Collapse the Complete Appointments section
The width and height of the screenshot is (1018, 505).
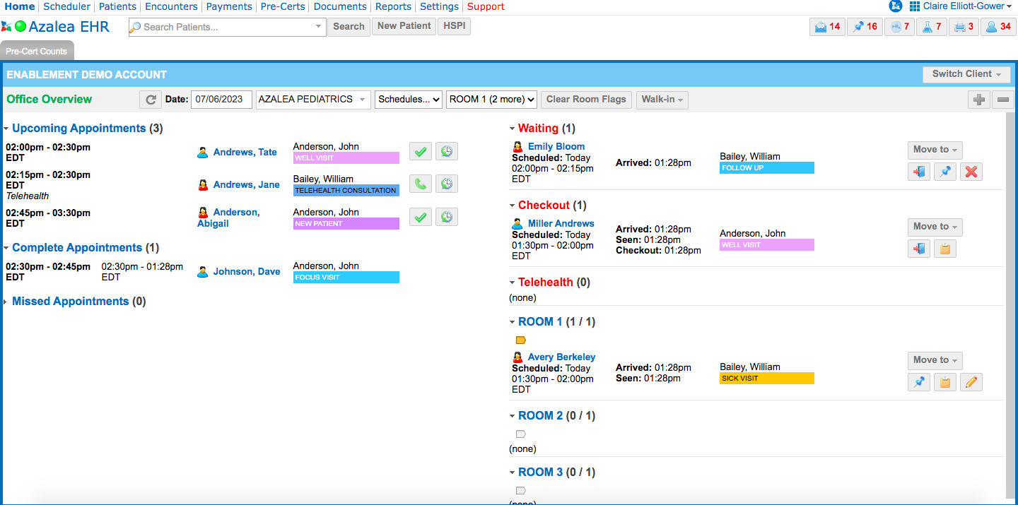click(6, 248)
